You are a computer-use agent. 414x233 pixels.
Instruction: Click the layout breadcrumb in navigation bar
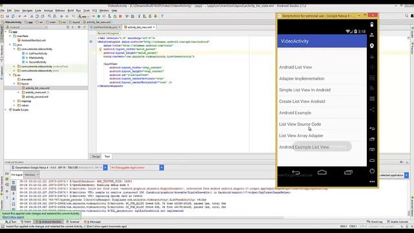(x=75, y=22)
